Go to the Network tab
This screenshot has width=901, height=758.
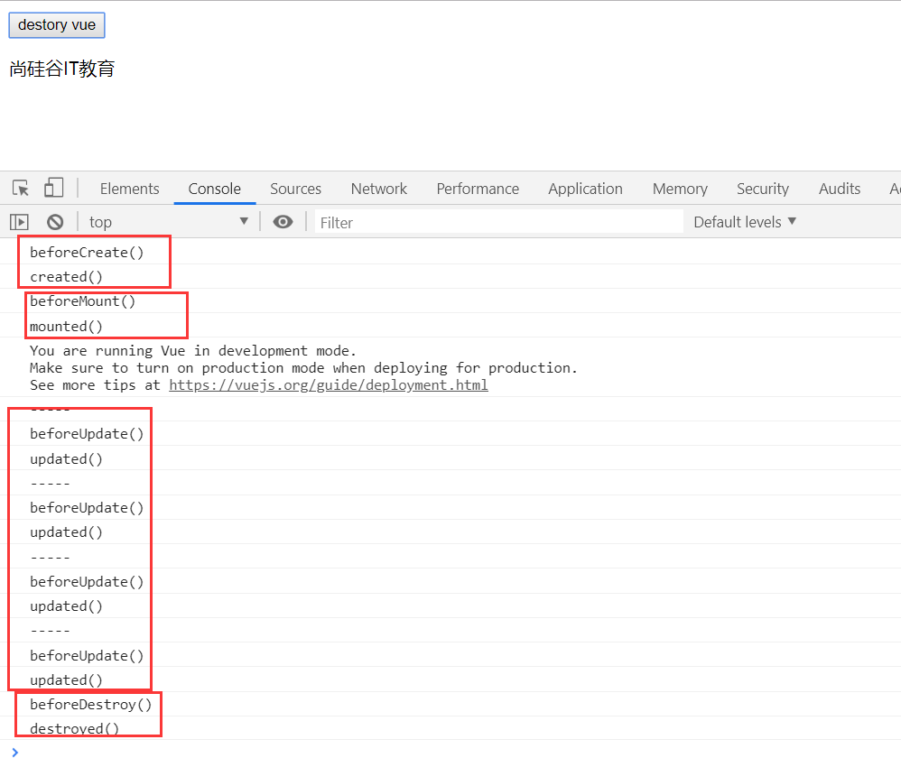pos(378,189)
